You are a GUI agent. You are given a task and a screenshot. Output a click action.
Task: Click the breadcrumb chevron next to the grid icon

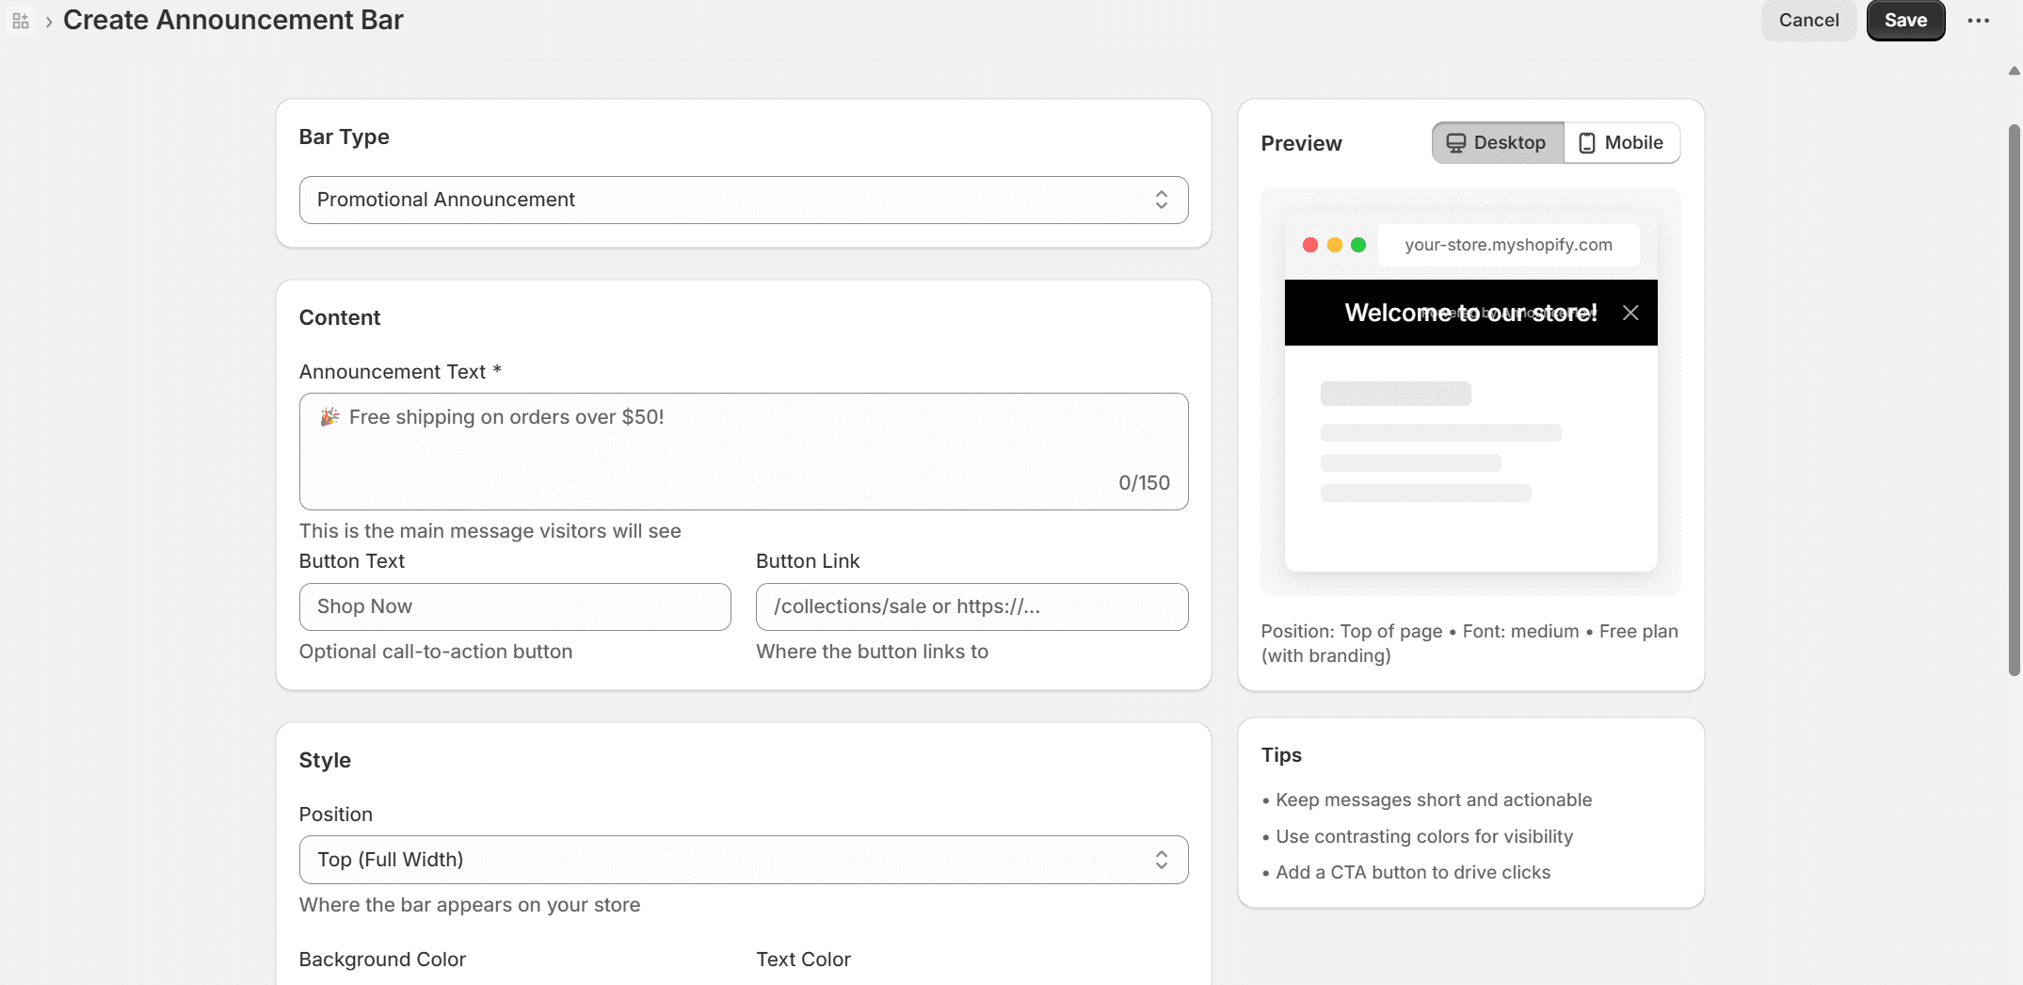(x=47, y=21)
